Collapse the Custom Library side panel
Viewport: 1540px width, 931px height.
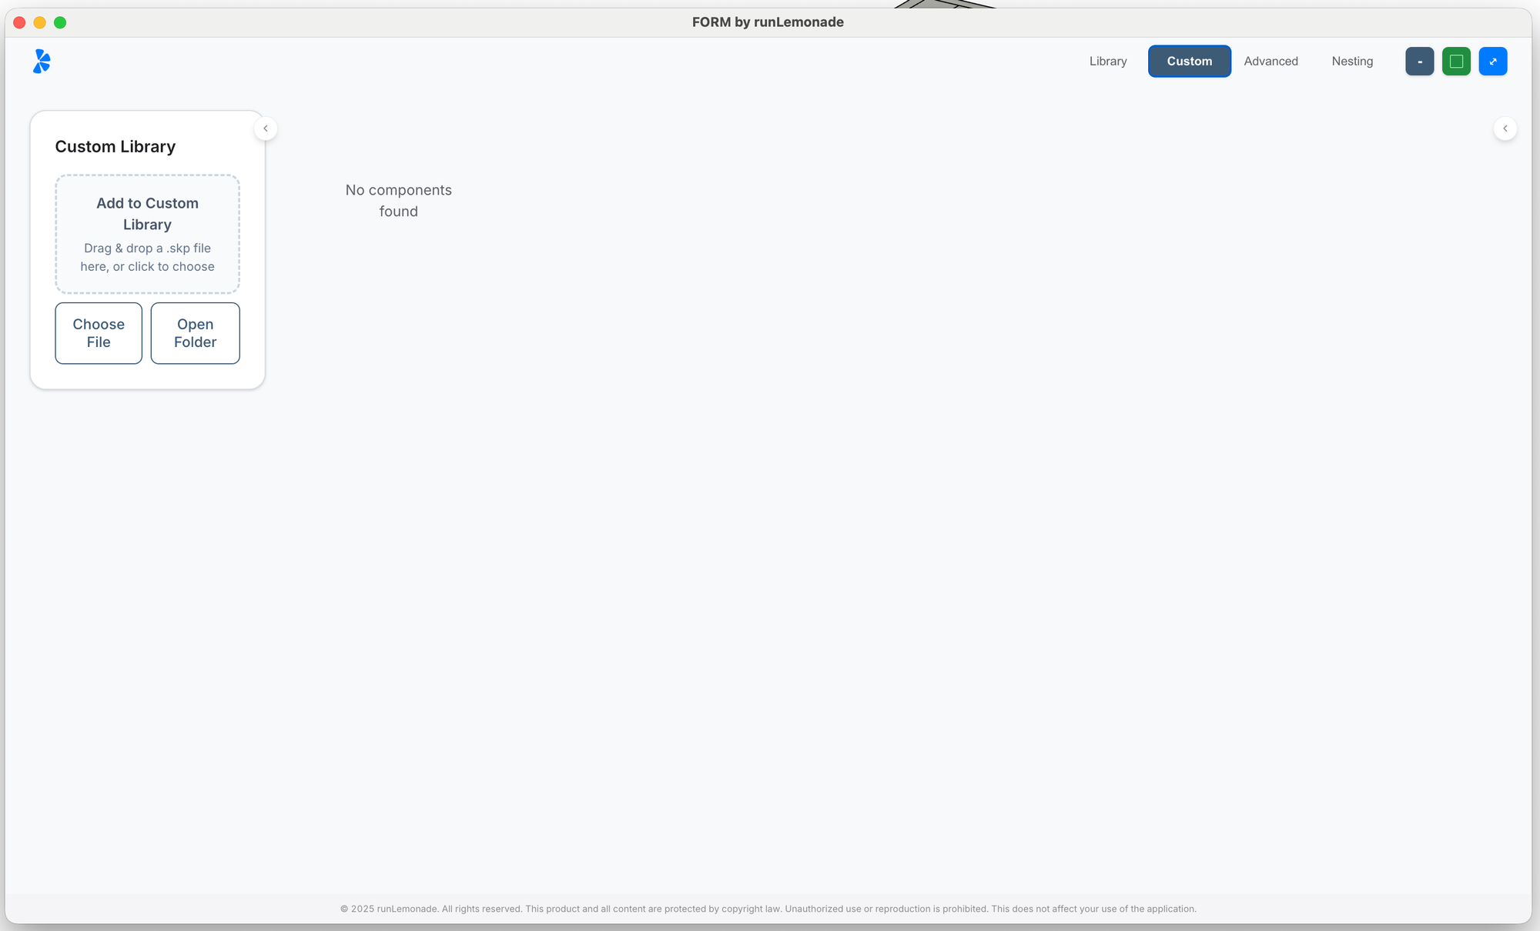(x=266, y=128)
